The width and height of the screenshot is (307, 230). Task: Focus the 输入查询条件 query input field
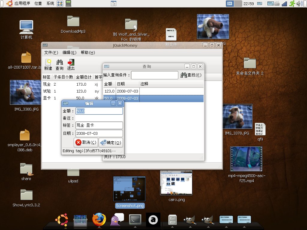pos(154,75)
